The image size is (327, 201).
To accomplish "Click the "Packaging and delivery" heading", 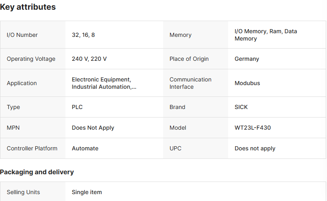I will pyautogui.click(x=37, y=172).
